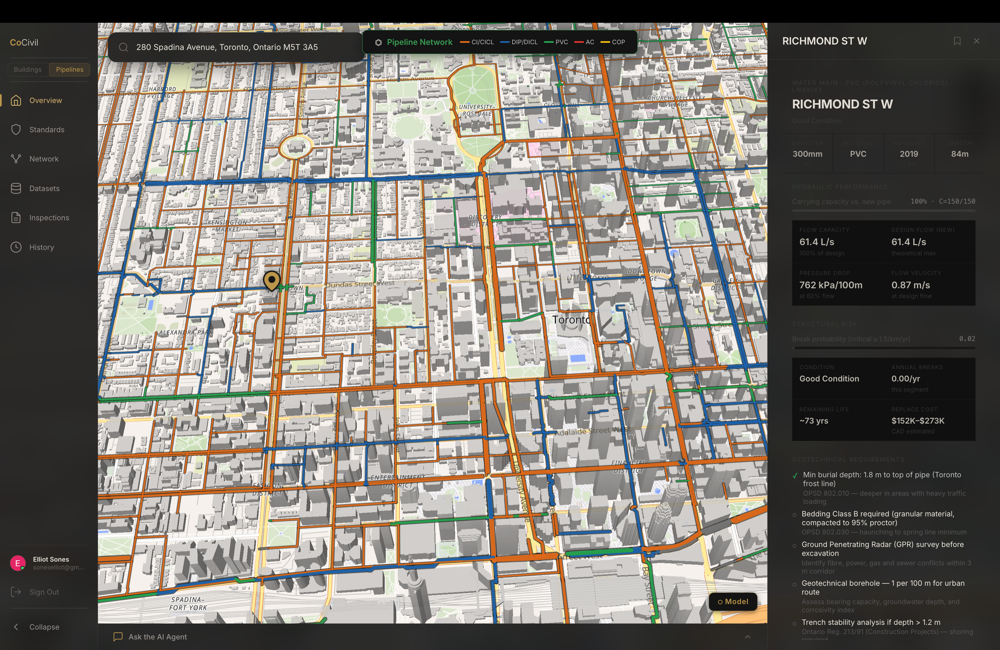1000x650 pixels.
Task: Click the gold map location pin
Action: [272, 280]
